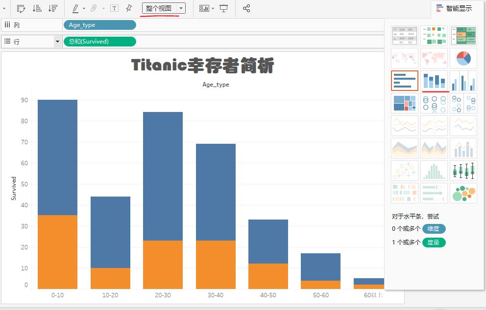Click the show/hide cards icon
This screenshot has width=486, height=310.
[x=204, y=8]
